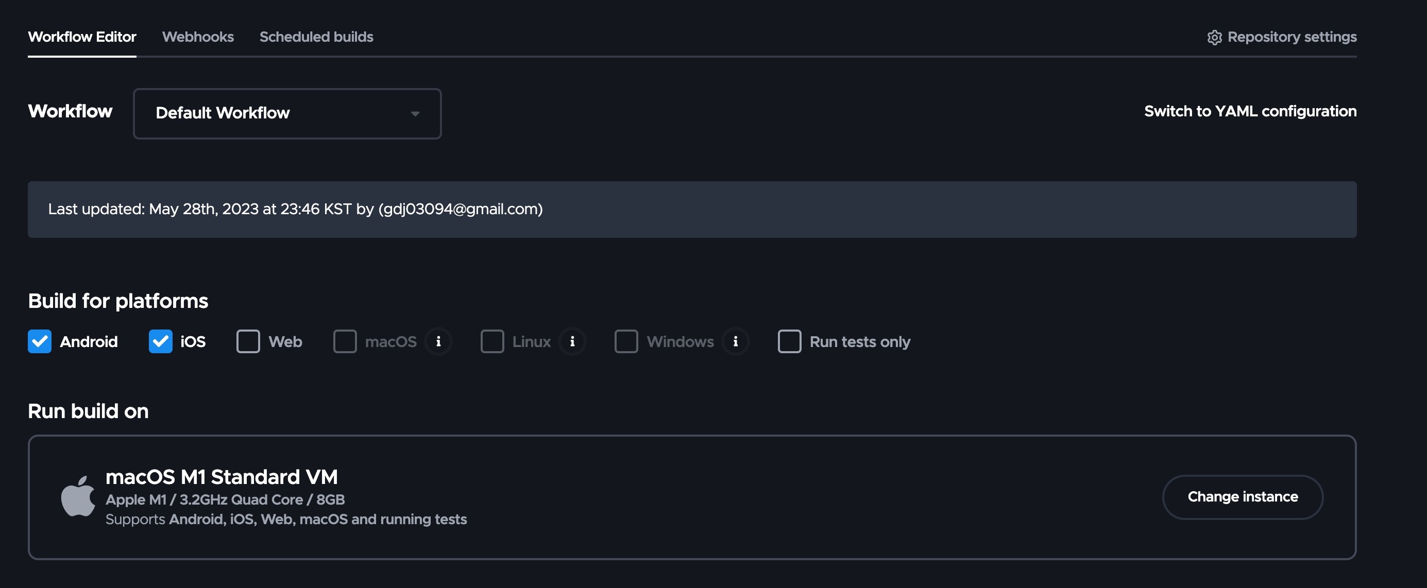
Task: Click the Windows info icon
Action: coord(735,341)
